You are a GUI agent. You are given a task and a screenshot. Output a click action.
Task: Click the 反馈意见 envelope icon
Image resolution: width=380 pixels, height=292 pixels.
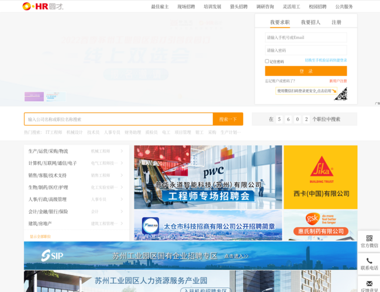click(x=369, y=283)
